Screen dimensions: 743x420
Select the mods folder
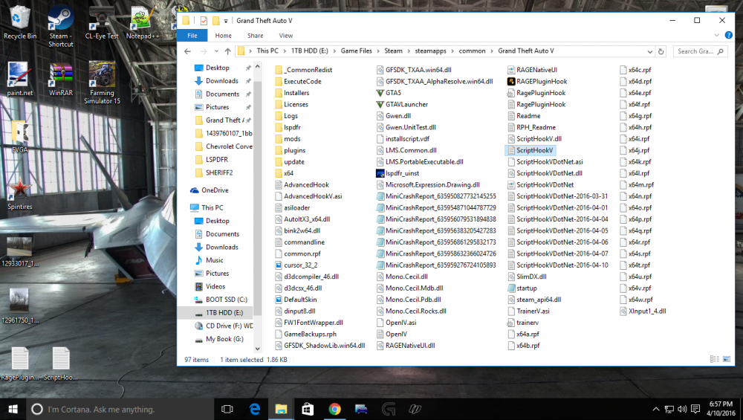tap(288, 139)
